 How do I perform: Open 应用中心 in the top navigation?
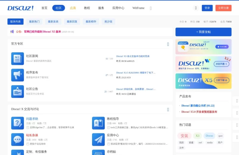tap(118, 8)
